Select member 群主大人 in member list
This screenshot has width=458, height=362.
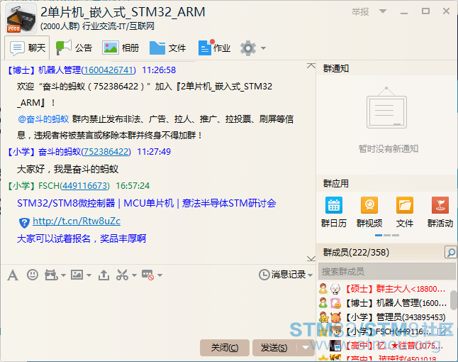point(384,289)
